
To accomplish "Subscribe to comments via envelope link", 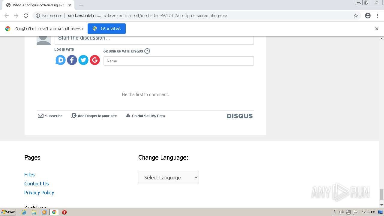I will tap(50, 116).
